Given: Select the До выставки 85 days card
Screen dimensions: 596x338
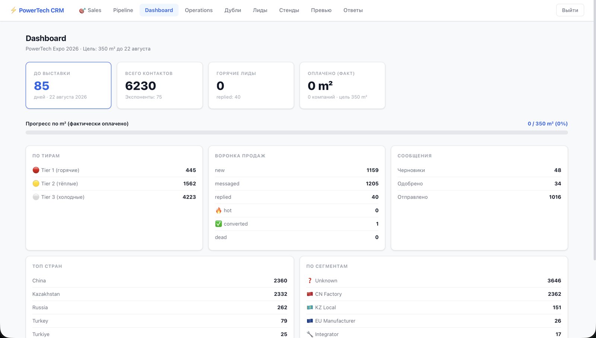Looking at the screenshot, I should (69, 85).
